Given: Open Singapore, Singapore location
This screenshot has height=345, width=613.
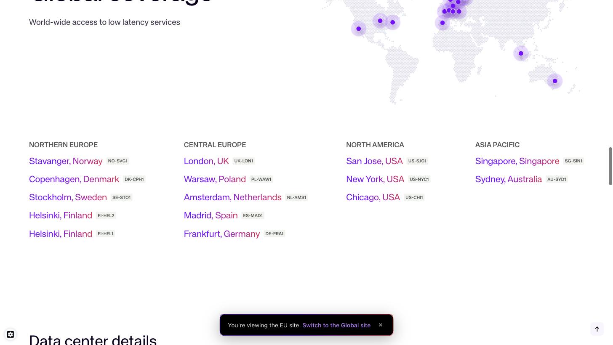Looking at the screenshot, I should pos(517,161).
